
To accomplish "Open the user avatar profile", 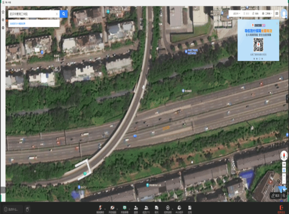I will [x=284, y=14].
